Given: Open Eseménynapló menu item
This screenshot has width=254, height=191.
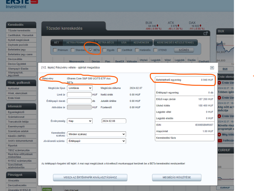Looking at the screenshot, I should click(x=21, y=126).
